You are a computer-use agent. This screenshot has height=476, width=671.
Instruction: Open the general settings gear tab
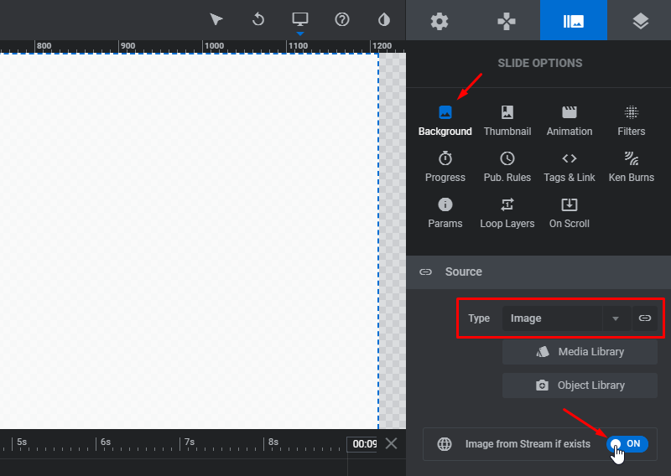point(439,20)
